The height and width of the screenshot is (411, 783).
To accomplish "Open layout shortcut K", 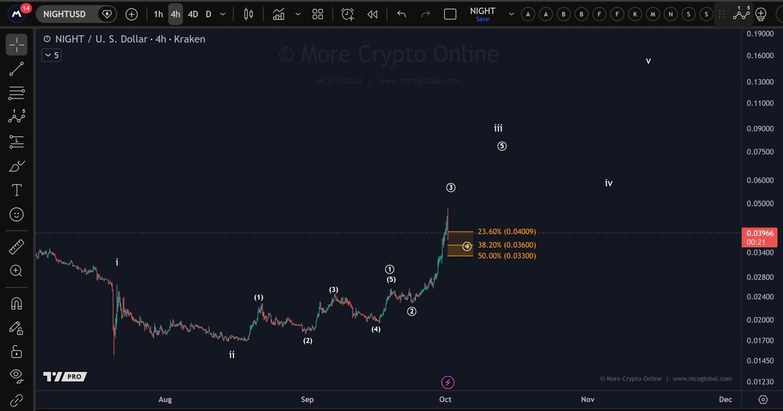I will (x=635, y=14).
